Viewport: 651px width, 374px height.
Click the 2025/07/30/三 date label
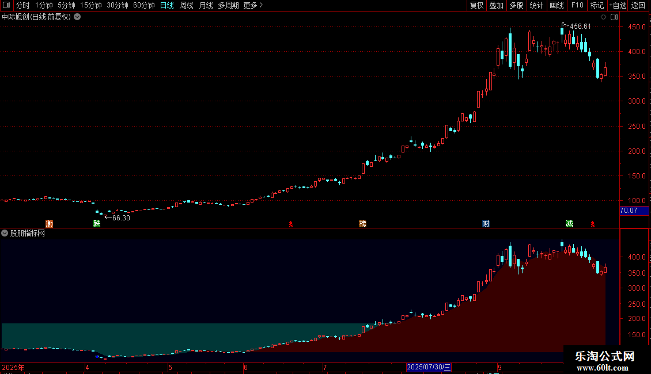click(x=429, y=367)
